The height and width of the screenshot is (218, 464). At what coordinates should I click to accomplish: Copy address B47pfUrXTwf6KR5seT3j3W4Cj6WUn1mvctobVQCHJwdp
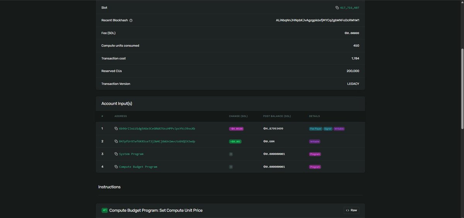116,141
